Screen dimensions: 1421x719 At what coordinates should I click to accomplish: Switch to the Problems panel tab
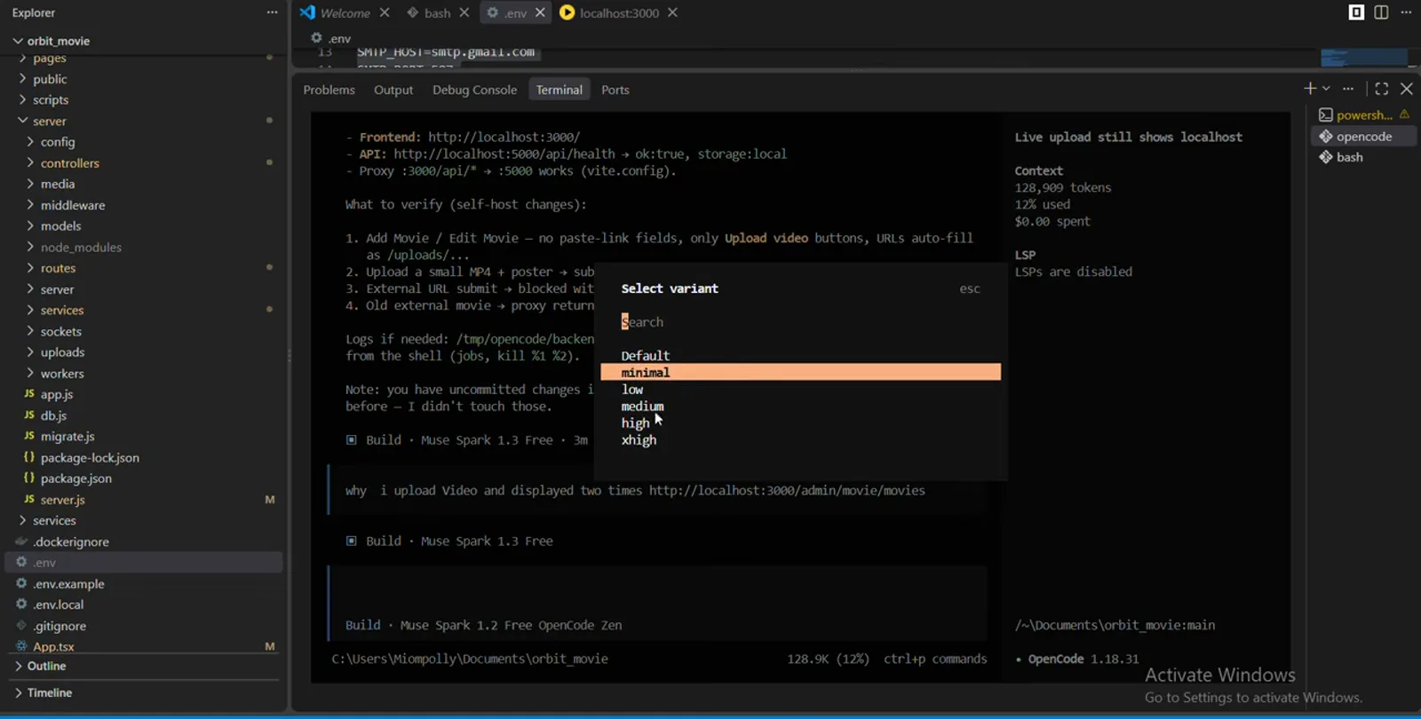[x=329, y=90]
